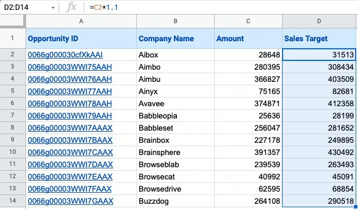Select the amount cell 28648

click(x=248, y=55)
